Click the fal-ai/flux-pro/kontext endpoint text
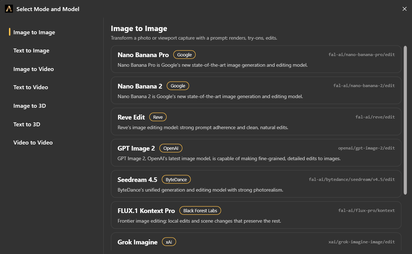The width and height of the screenshot is (412, 254). coord(366,210)
